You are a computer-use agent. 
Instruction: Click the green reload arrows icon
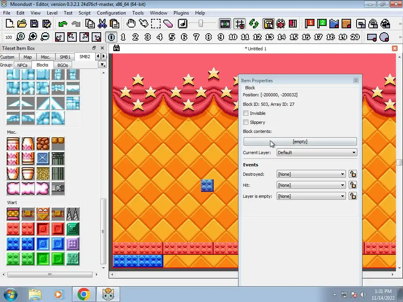pyautogui.click(x=254, y=24)
